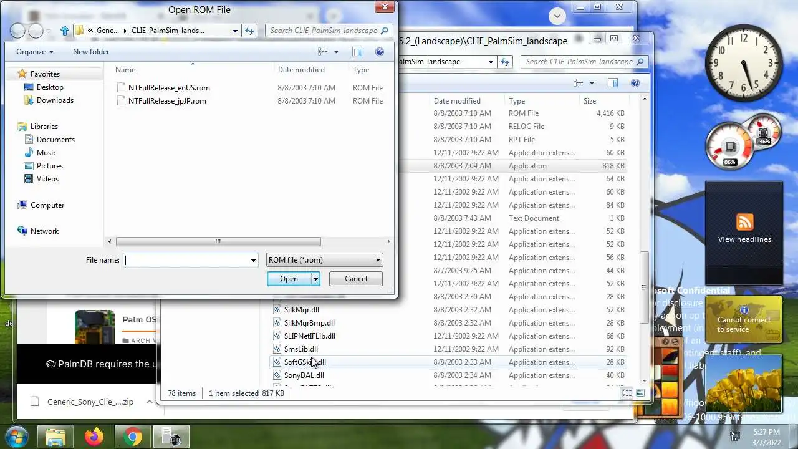The image size is (798, 449).
Task: Select SLIPNetIFLib.dll in Explorer window
Action: tap(309, 336)
